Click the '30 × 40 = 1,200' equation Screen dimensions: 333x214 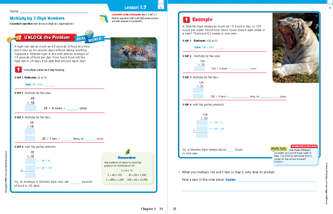(x=137, y=175)
